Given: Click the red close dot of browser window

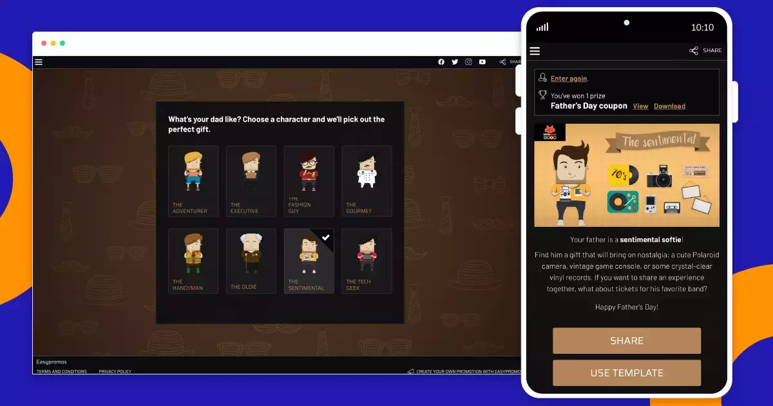Looking at the screenshot, I should [44, 43].
